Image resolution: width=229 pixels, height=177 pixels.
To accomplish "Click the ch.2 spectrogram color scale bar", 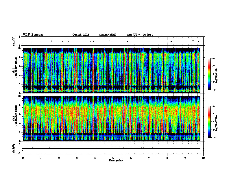I will click(209, 122).
